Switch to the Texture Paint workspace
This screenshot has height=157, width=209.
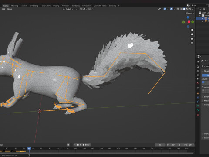tap(45, 6)
